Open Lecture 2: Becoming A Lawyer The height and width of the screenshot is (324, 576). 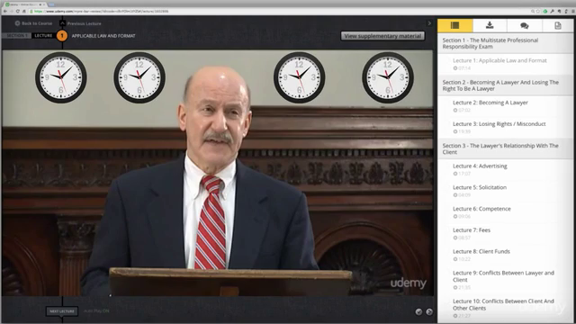click(x=505, y=106)
